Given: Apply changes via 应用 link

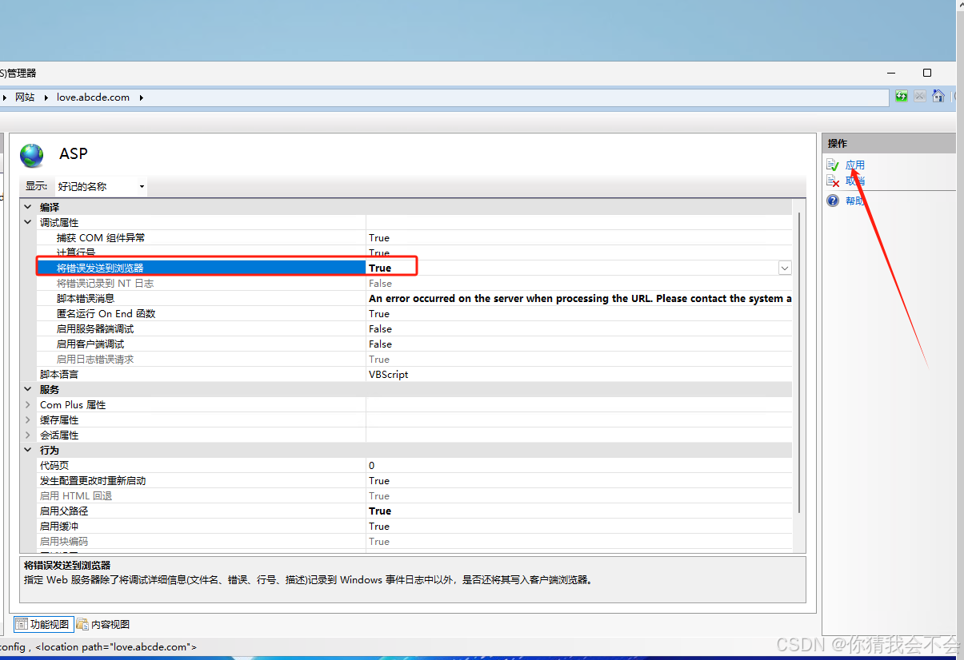Looking at the screenshot, I should pos(855,165).
